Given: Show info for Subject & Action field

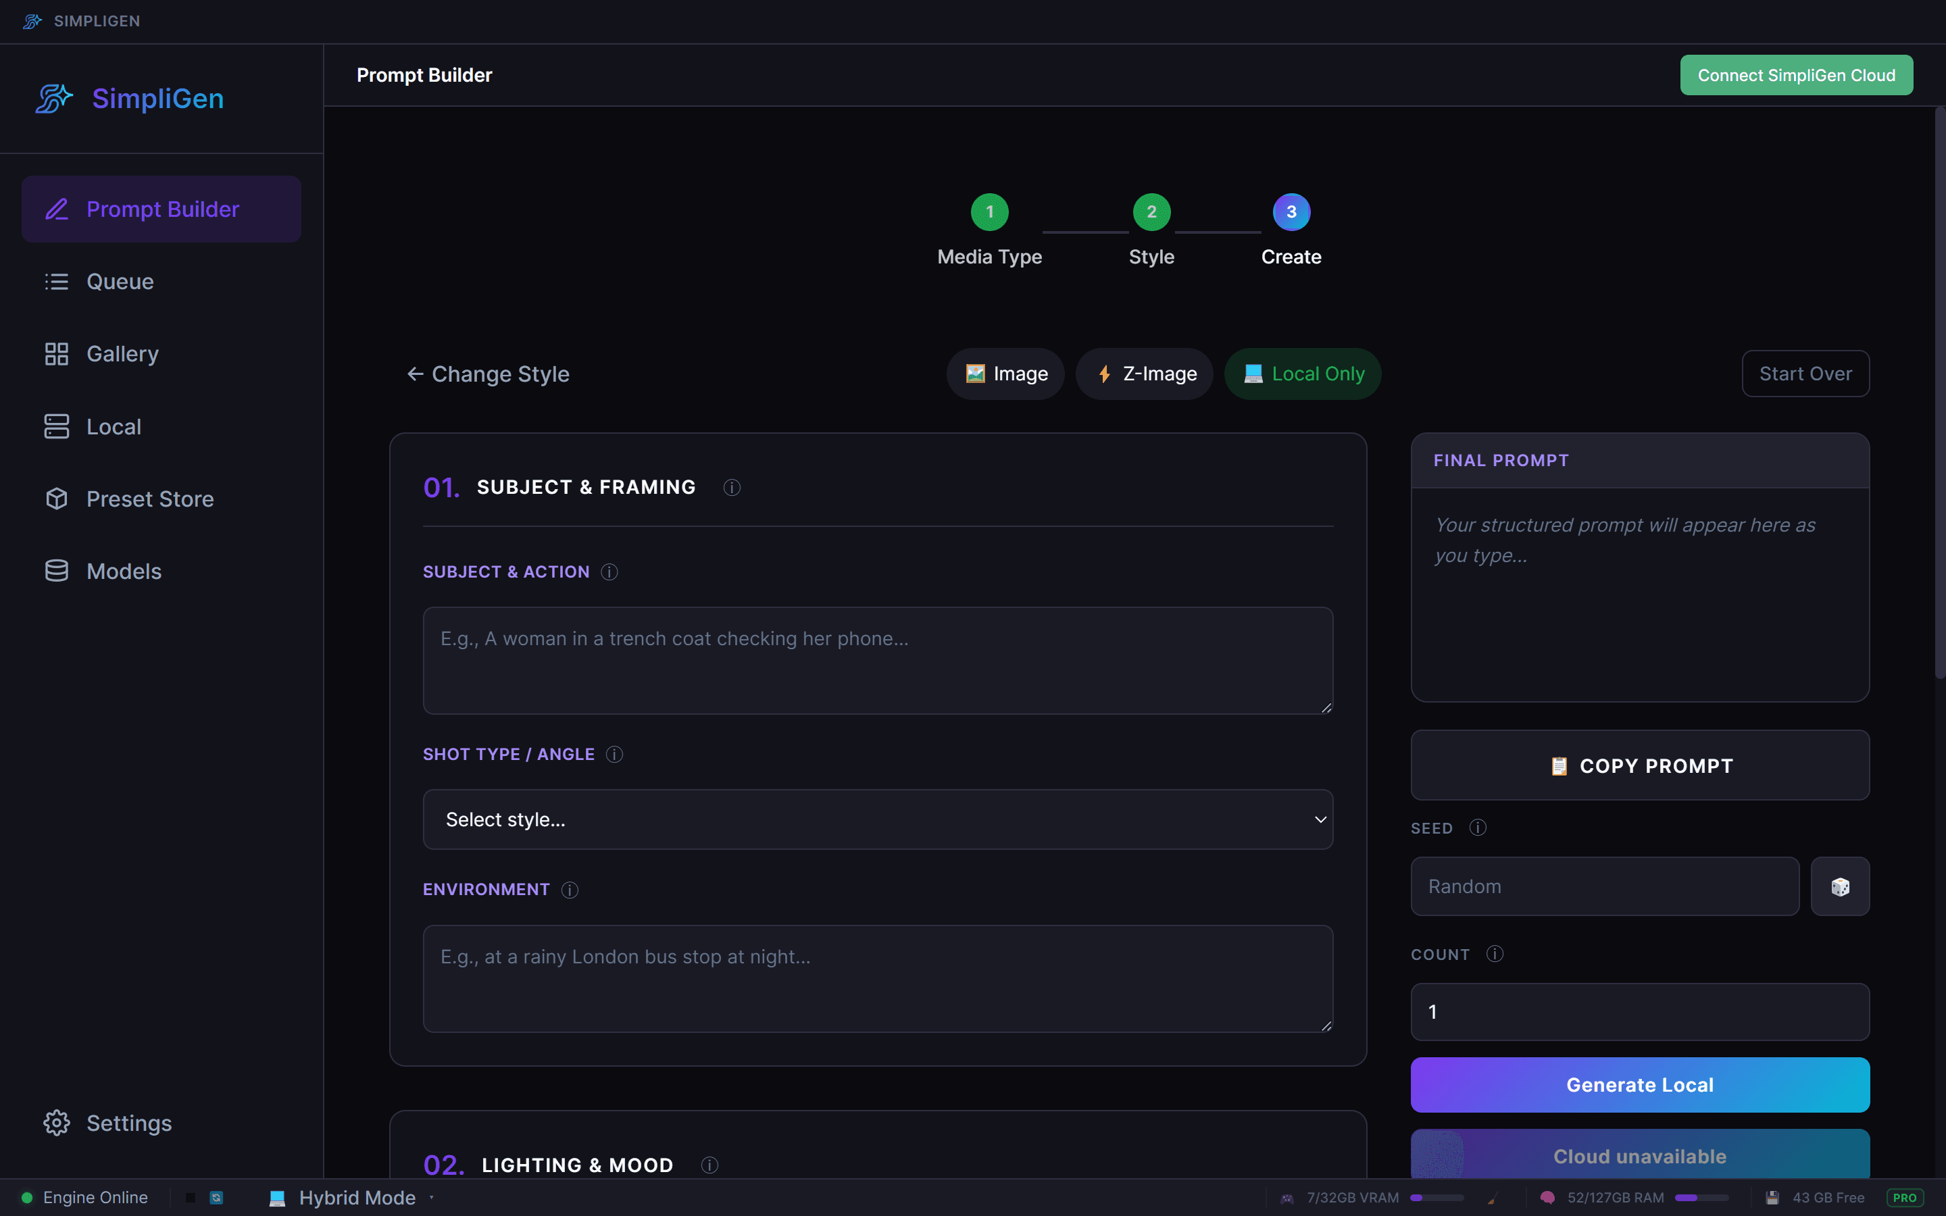Looking at the screenshot, I should pyautogui.click(x=609, y=572).
